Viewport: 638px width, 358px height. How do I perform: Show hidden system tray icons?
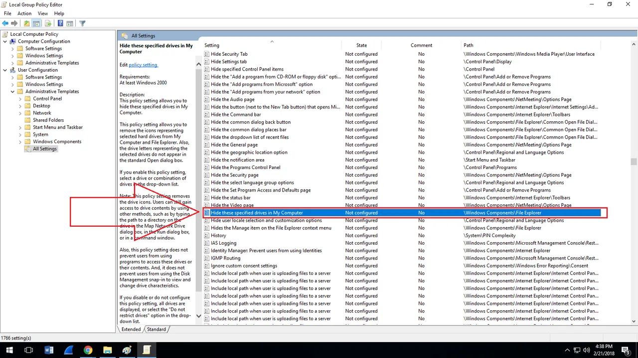567,350
